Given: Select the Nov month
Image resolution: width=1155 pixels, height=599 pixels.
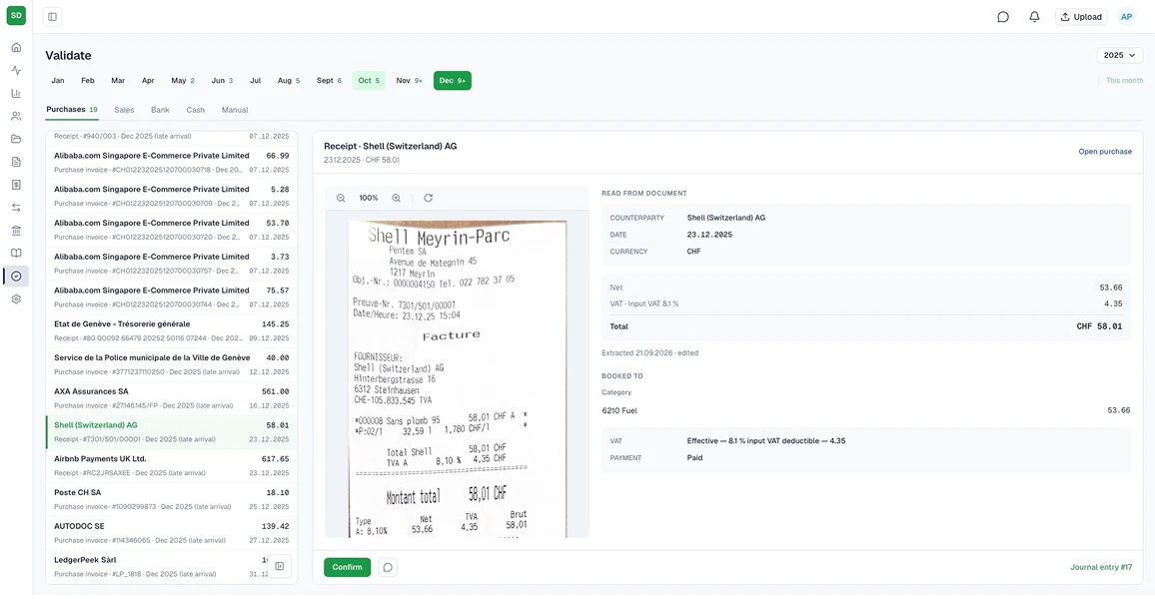Looking at the screenshot, I should point(409,80).
